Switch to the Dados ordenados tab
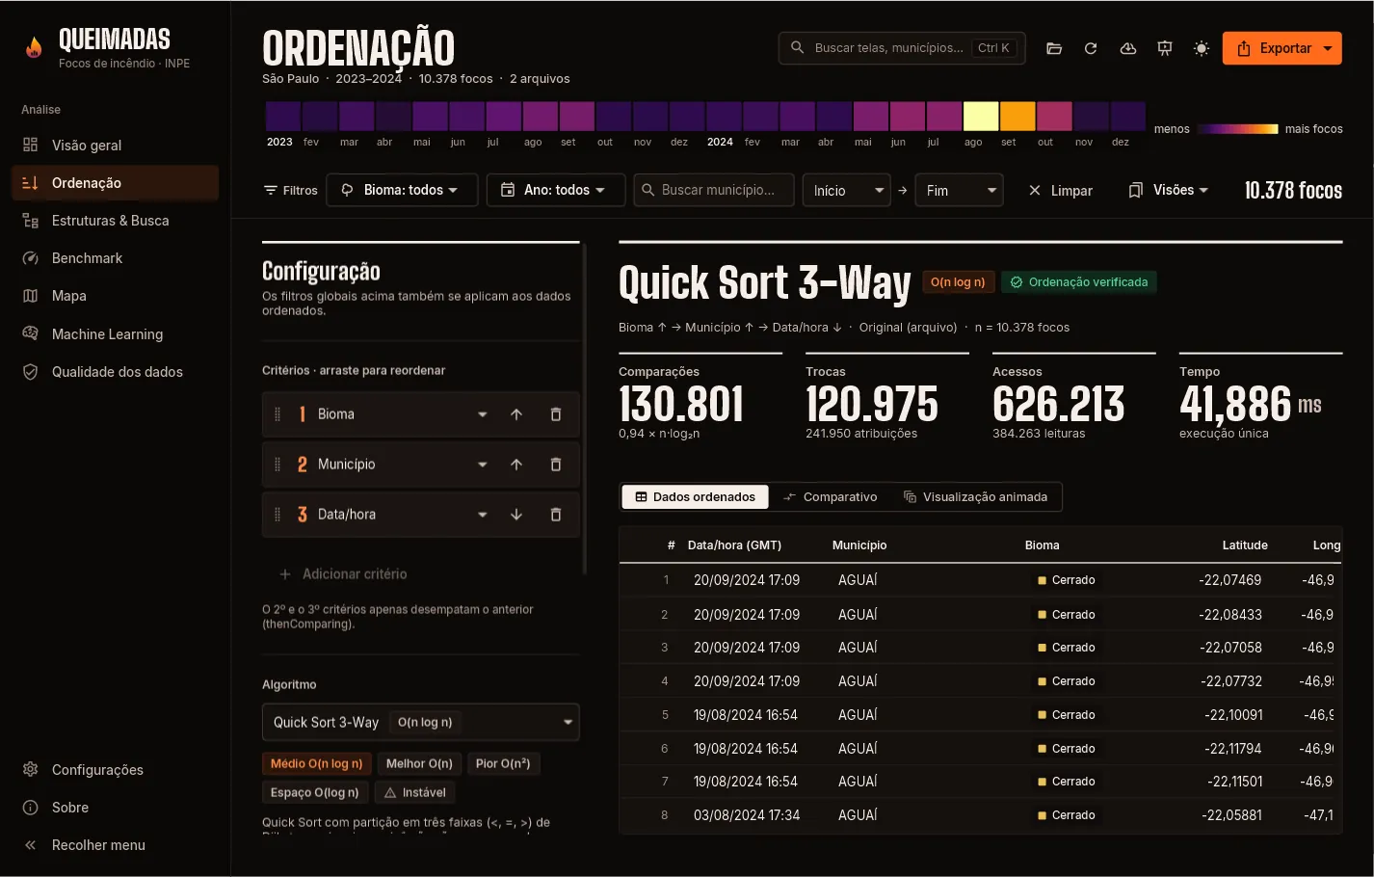The height and width of the screenshot is (877, 1374). [x=695, y=497]
